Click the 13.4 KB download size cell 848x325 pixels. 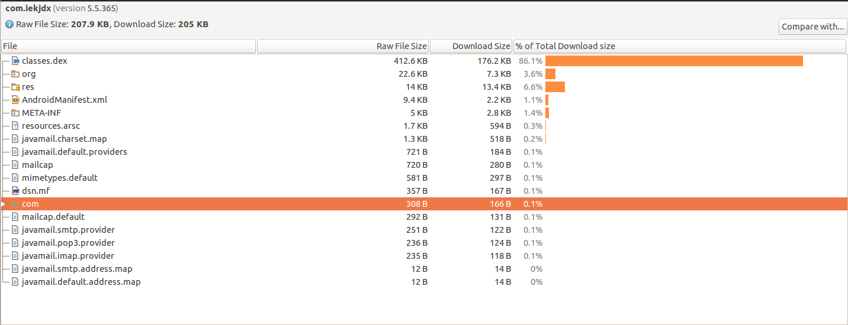coord(497,87)
